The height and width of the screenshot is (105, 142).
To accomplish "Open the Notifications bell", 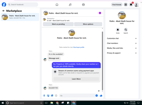I will point(131,5).
